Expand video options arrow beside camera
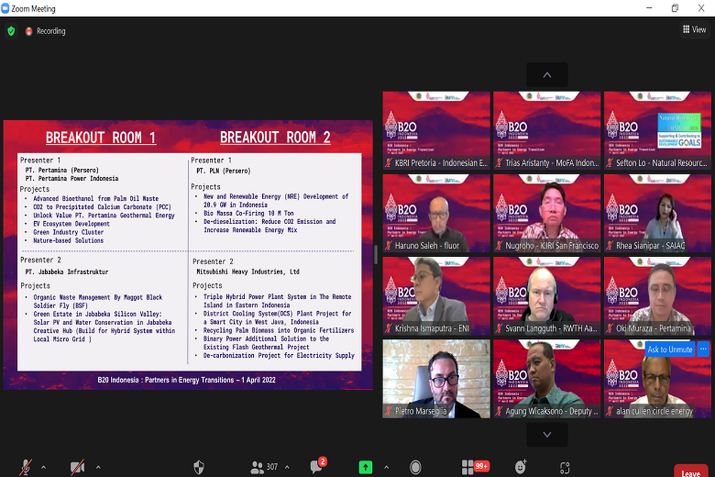 tap(98, 467)
